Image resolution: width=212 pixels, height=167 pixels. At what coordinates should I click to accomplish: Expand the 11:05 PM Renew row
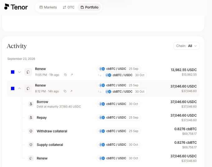(x=19, y=72)
